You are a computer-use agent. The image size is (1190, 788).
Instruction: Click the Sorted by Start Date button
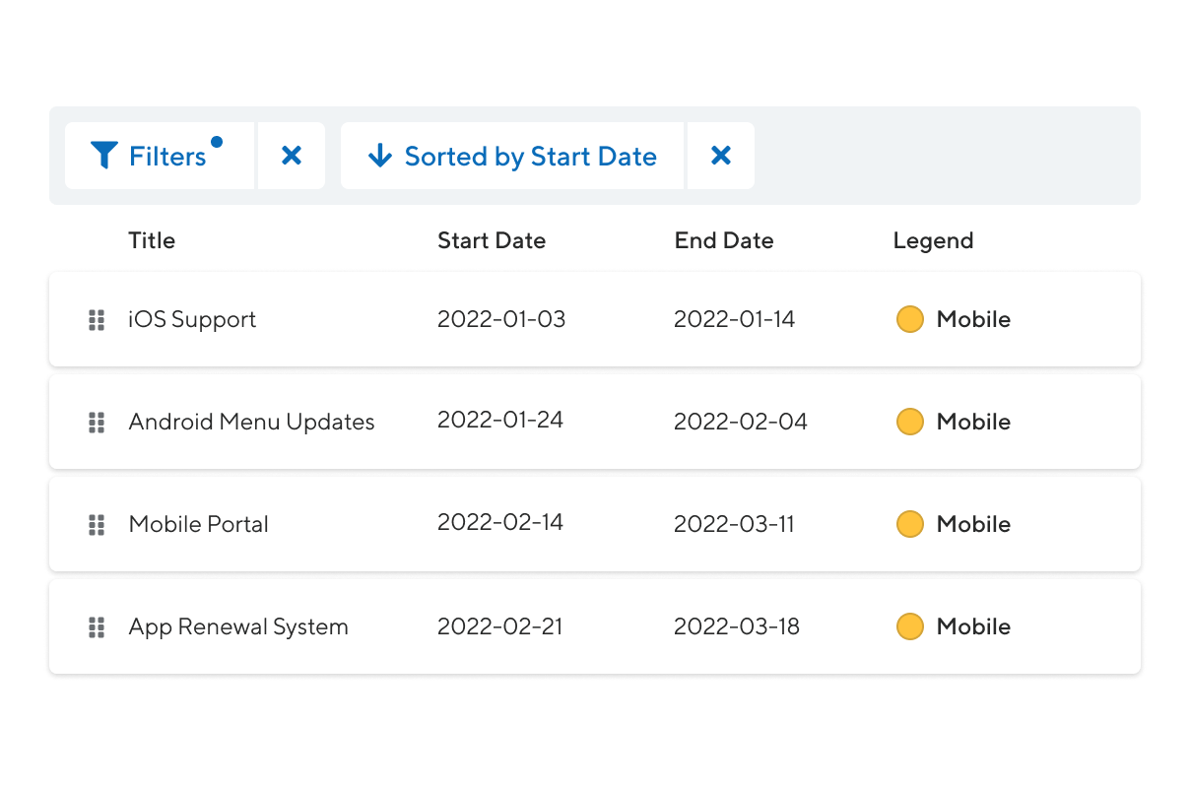512,156
